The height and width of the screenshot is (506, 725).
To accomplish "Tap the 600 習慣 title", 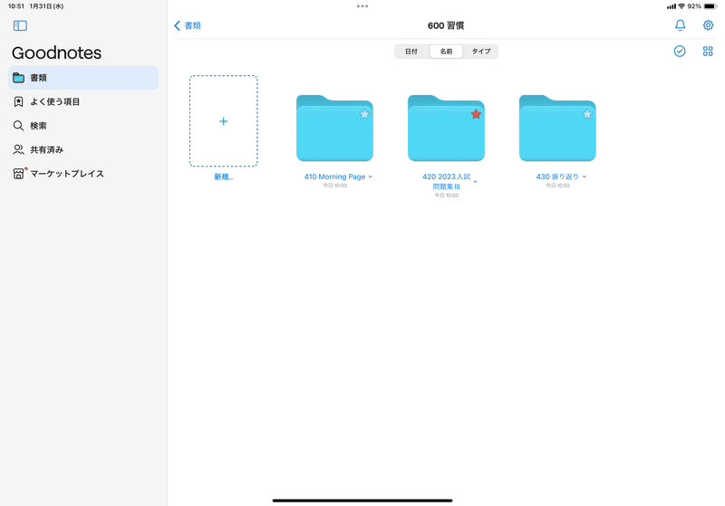I will coord(446,25).
